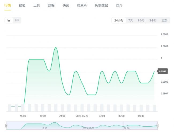Open the 数据 tab
174x132 pixels.
tap(51, 5)
